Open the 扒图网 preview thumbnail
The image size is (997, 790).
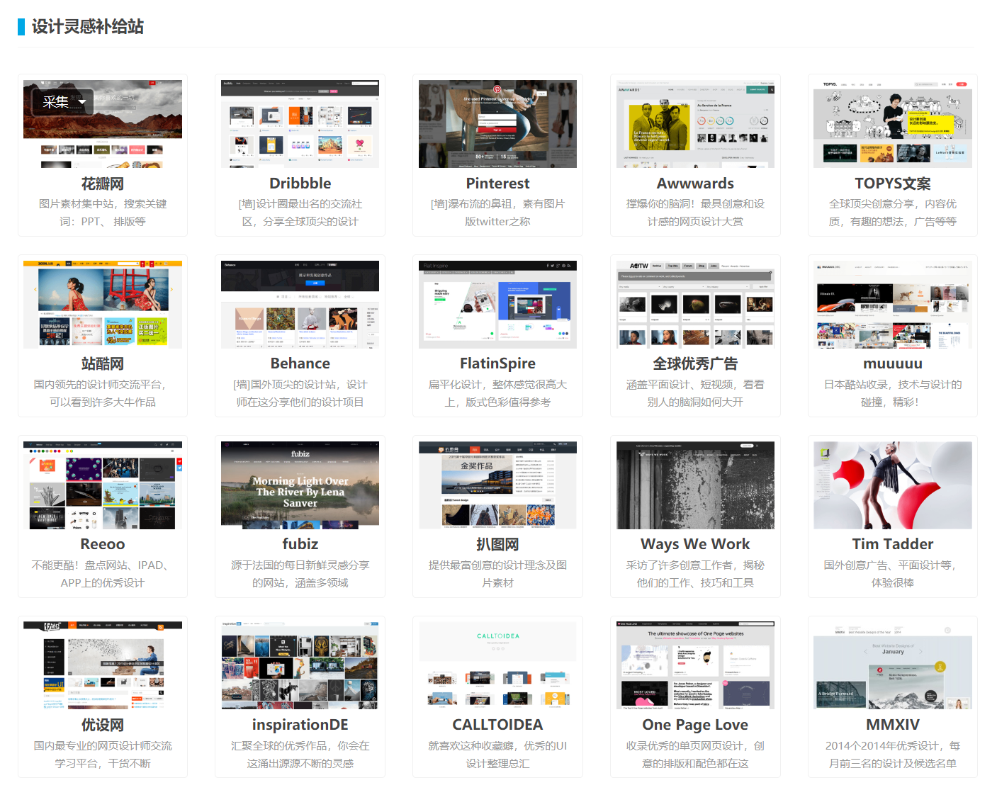pyautogui.click(x=497, y=485)
